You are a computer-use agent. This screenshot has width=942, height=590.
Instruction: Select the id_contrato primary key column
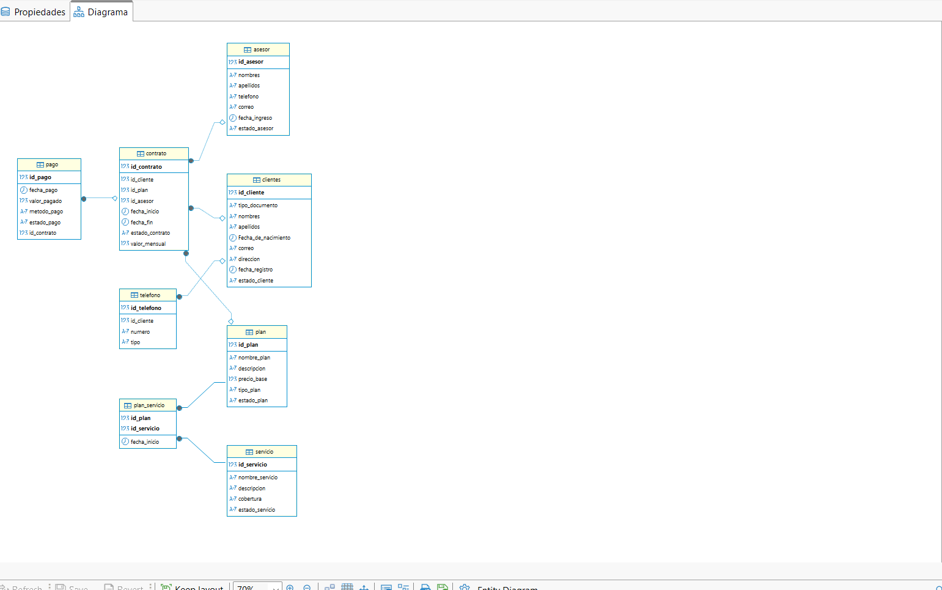146,166
